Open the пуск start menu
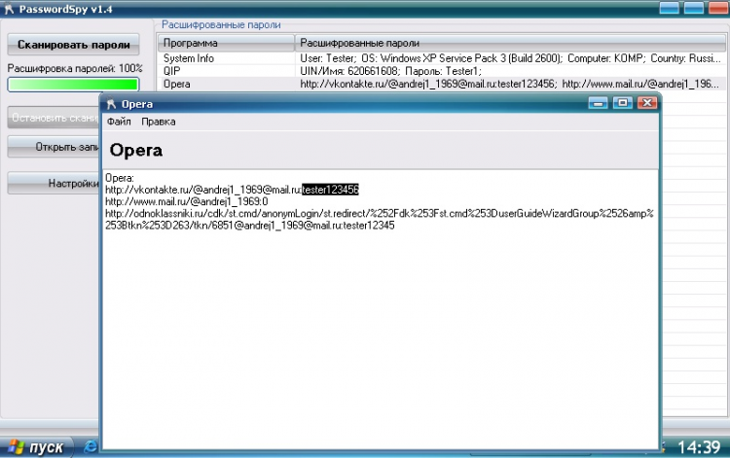 pyautogui.click(x=36, y=447)
